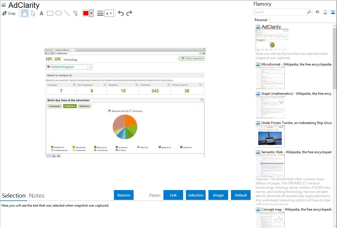Click the Microformat - Wikipedia title
The width and height of the screenshot is (337, 228).
(x=296, y=64)
